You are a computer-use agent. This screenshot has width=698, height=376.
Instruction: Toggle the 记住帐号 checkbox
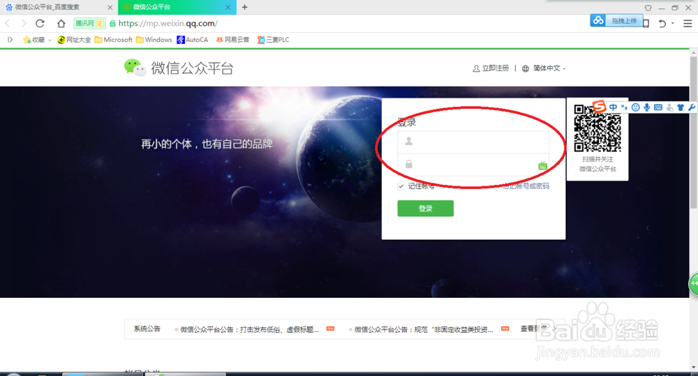click(x=401, y=186)
